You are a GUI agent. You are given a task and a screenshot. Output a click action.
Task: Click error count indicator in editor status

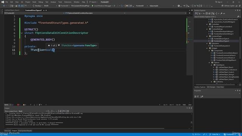19,105
